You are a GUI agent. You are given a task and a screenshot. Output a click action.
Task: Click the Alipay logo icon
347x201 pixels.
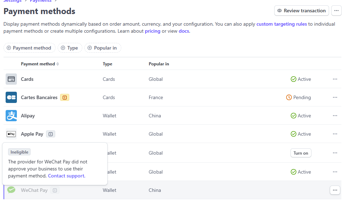pyautogui.click(x=11, y=116)
